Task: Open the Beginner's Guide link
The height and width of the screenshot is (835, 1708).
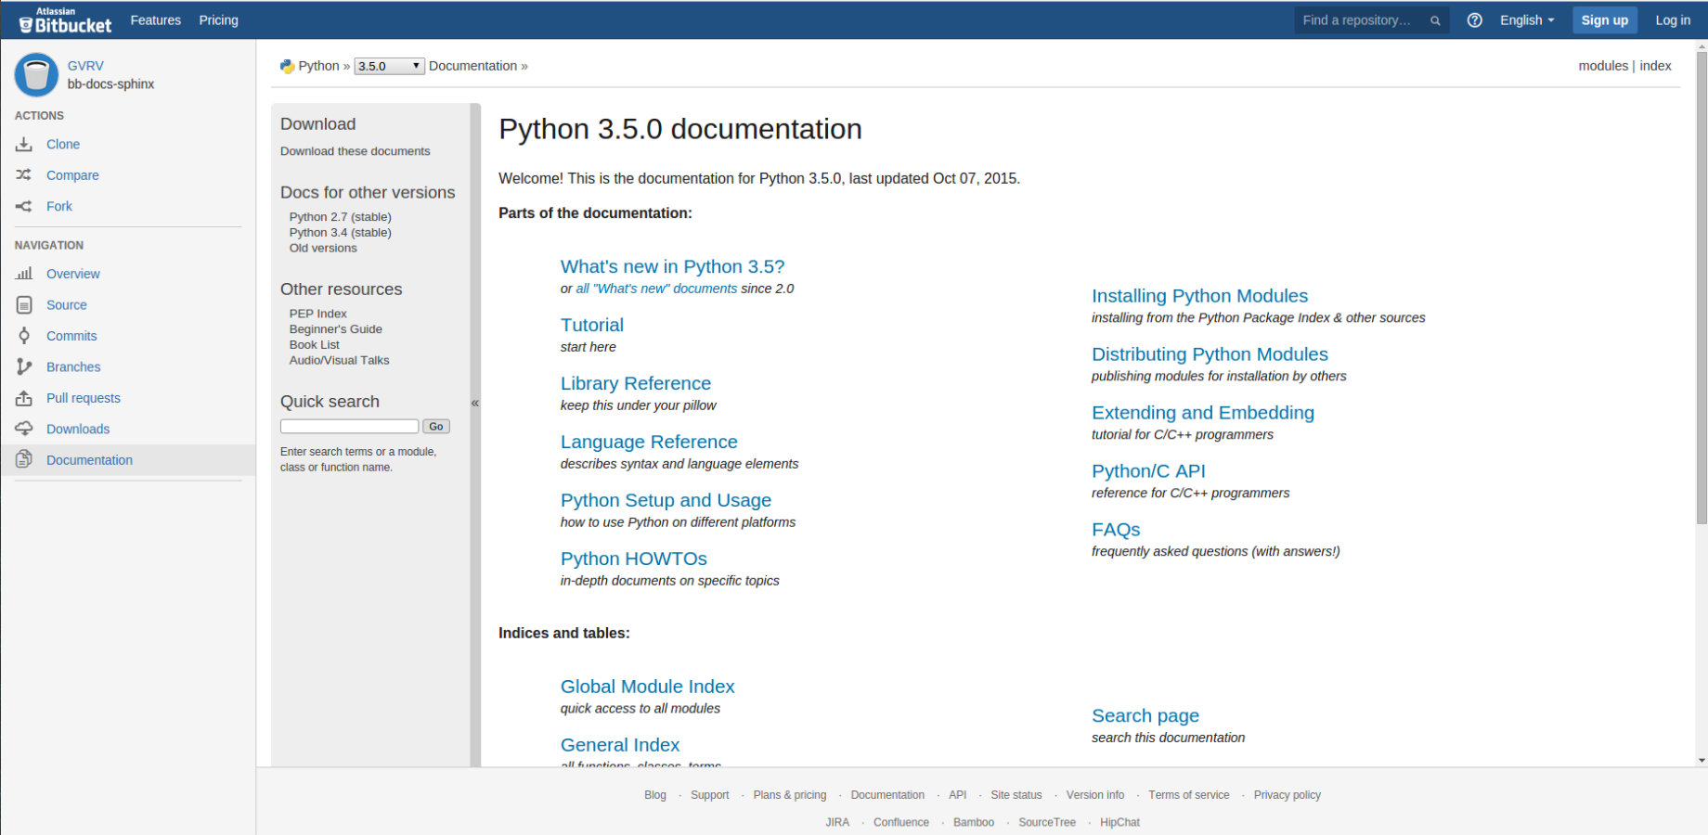Action: pyautogui.click(x=336, y=329)
